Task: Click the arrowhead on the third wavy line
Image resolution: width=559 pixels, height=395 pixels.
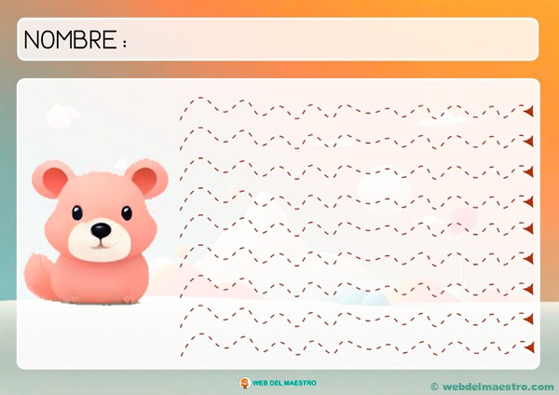Action: pos(528,170)
